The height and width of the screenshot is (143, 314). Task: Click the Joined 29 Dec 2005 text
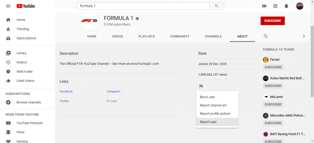click(x=212, y=64)
